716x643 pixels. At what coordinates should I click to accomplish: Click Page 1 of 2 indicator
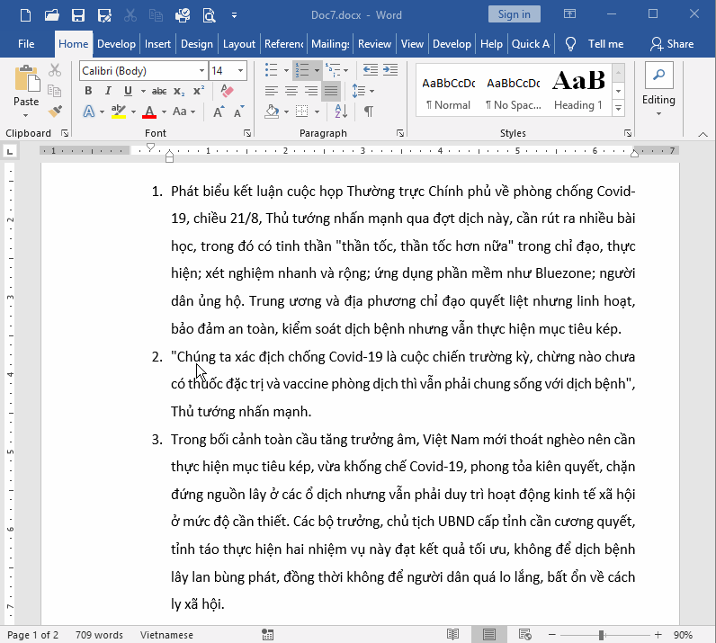(33, 635)
